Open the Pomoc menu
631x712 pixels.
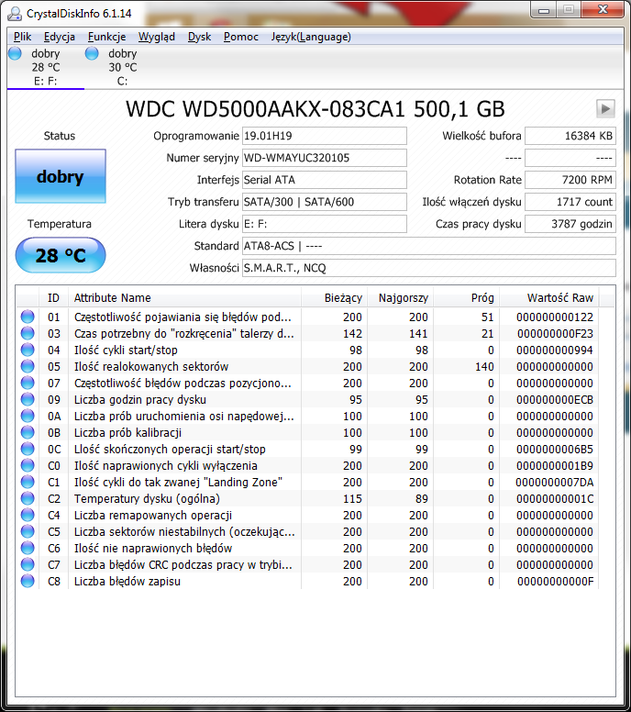coord(240,37)
